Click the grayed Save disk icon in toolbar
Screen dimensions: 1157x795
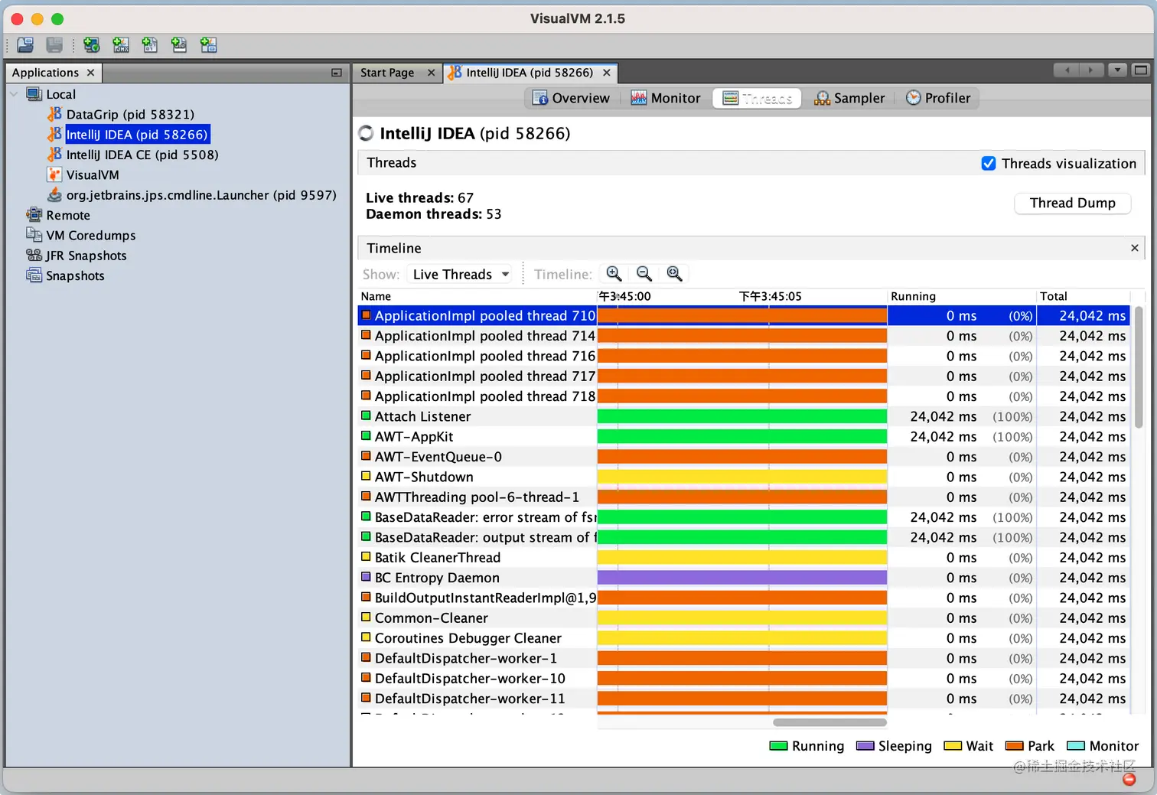coord(54,45)
